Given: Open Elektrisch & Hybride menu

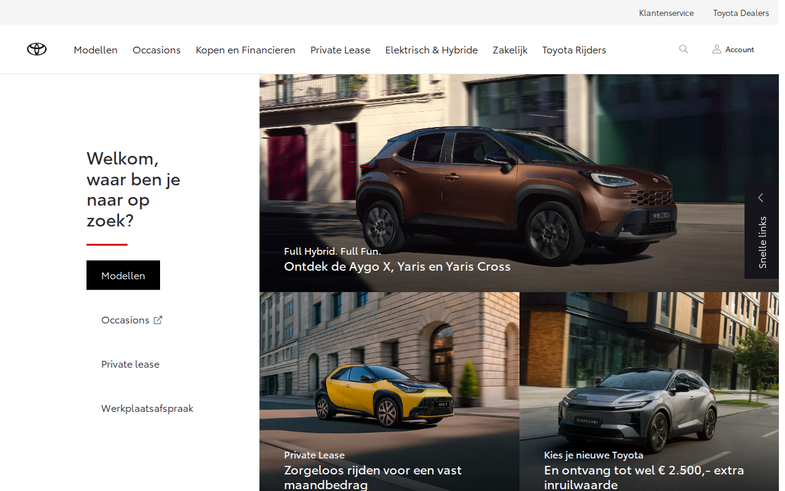Looking at the screenshot, I should click(x=431, y=50).
